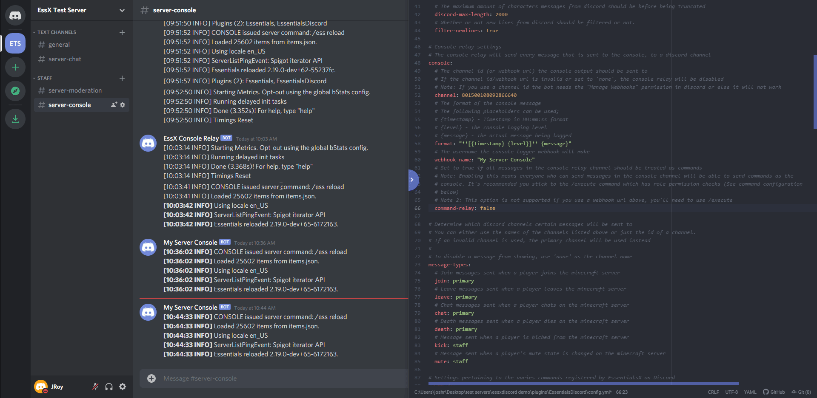Screen dimensions: 817x398
Task: Click the GitHub icon in the status bar
Action: 774,392
